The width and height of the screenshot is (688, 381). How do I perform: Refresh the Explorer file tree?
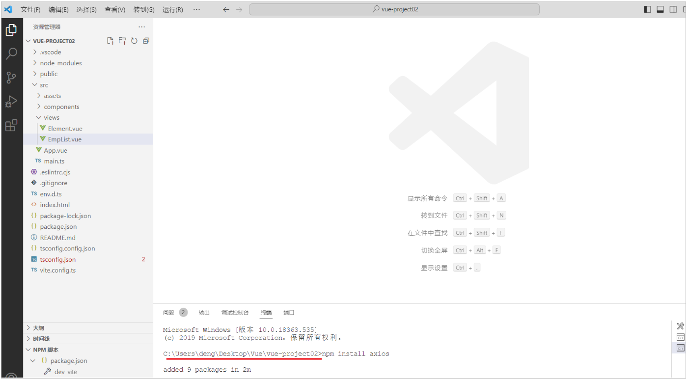[134, 41]
